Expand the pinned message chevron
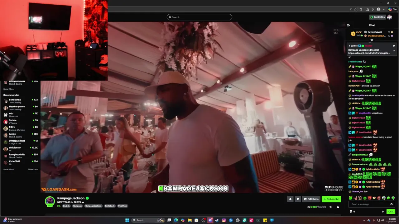This screenshot has height=224, width=399. tap(394, 51)
